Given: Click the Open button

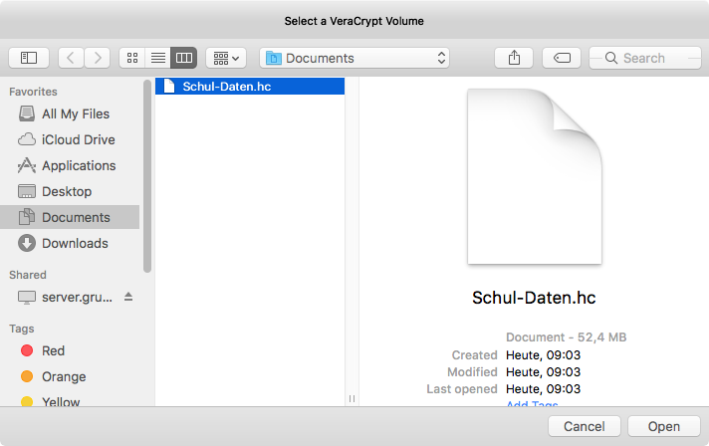Looking at the screenshot, I should (663, 426).
